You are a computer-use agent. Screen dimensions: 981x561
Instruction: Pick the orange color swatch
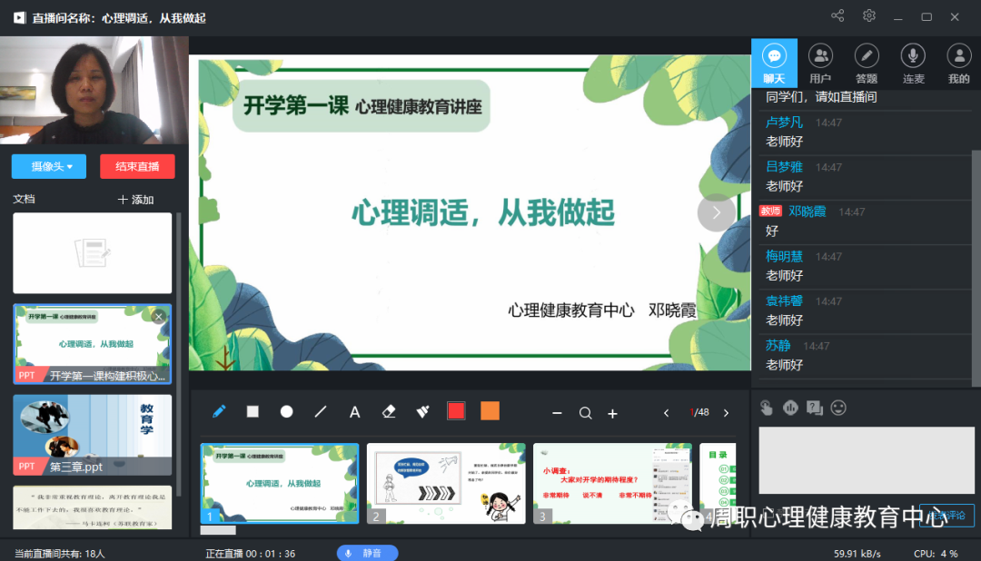pyautogui.click(x=490, y=411)
